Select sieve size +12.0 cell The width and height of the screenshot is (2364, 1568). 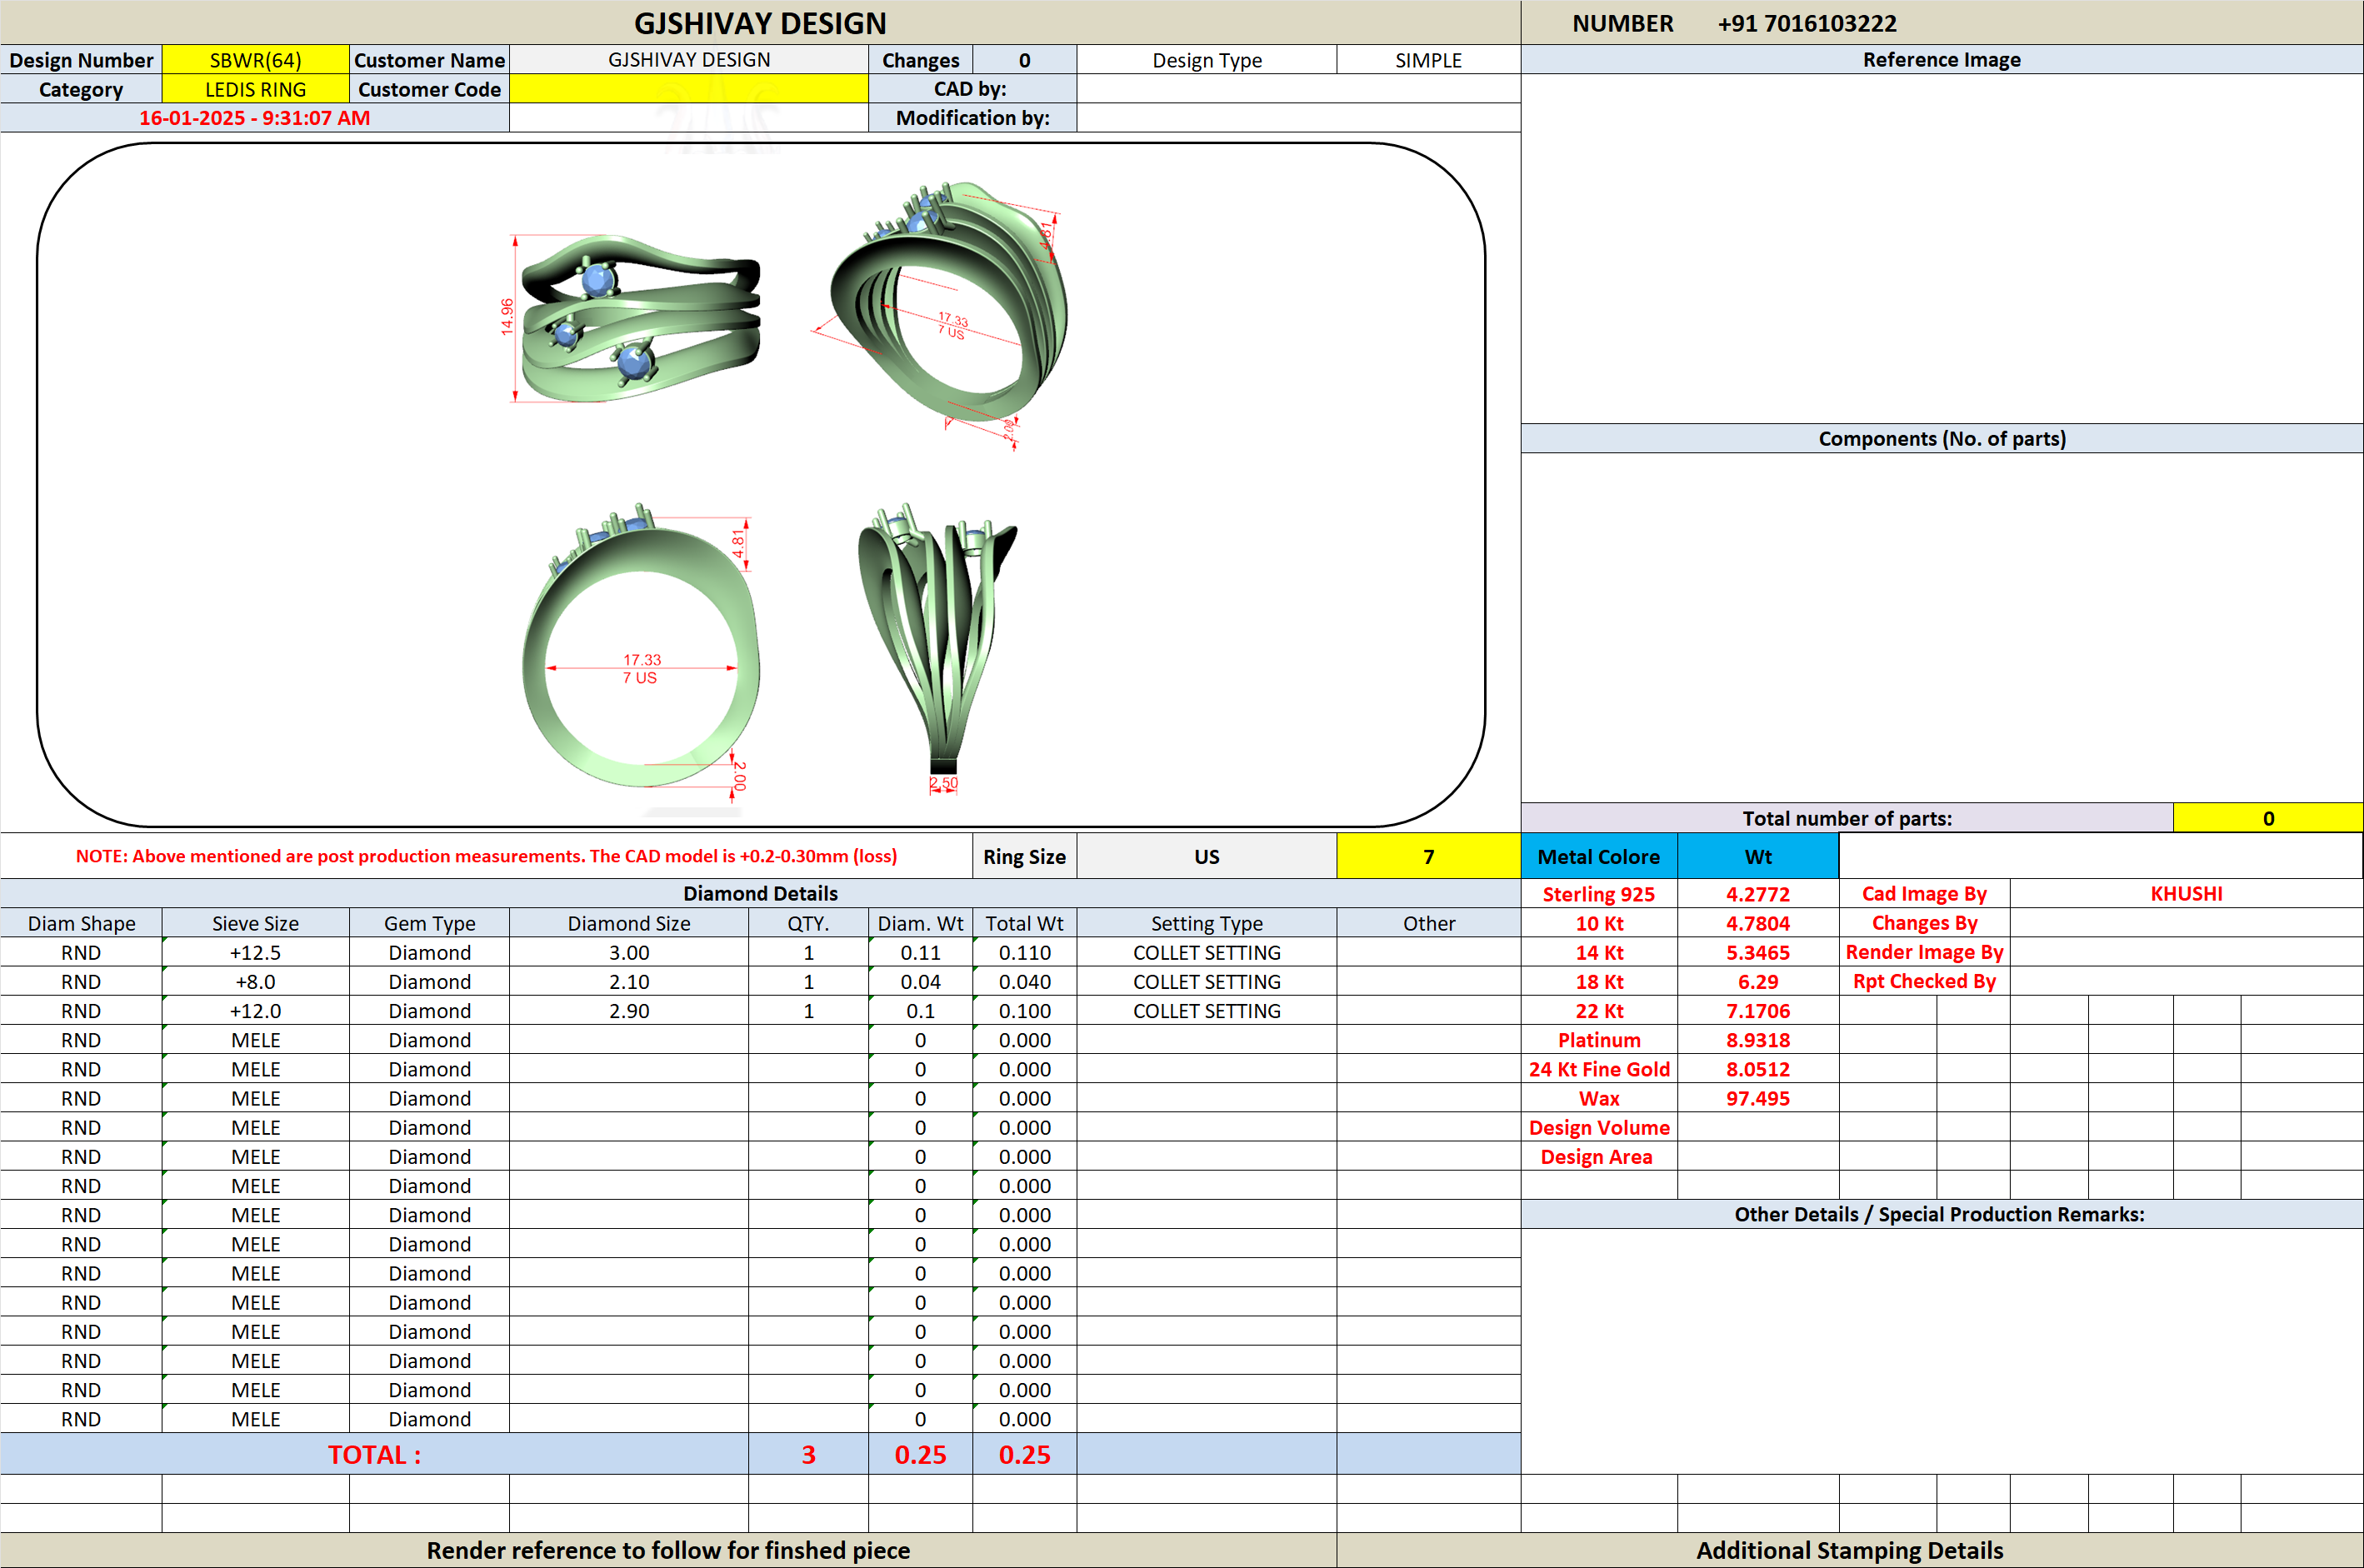tap(255, 1010)
